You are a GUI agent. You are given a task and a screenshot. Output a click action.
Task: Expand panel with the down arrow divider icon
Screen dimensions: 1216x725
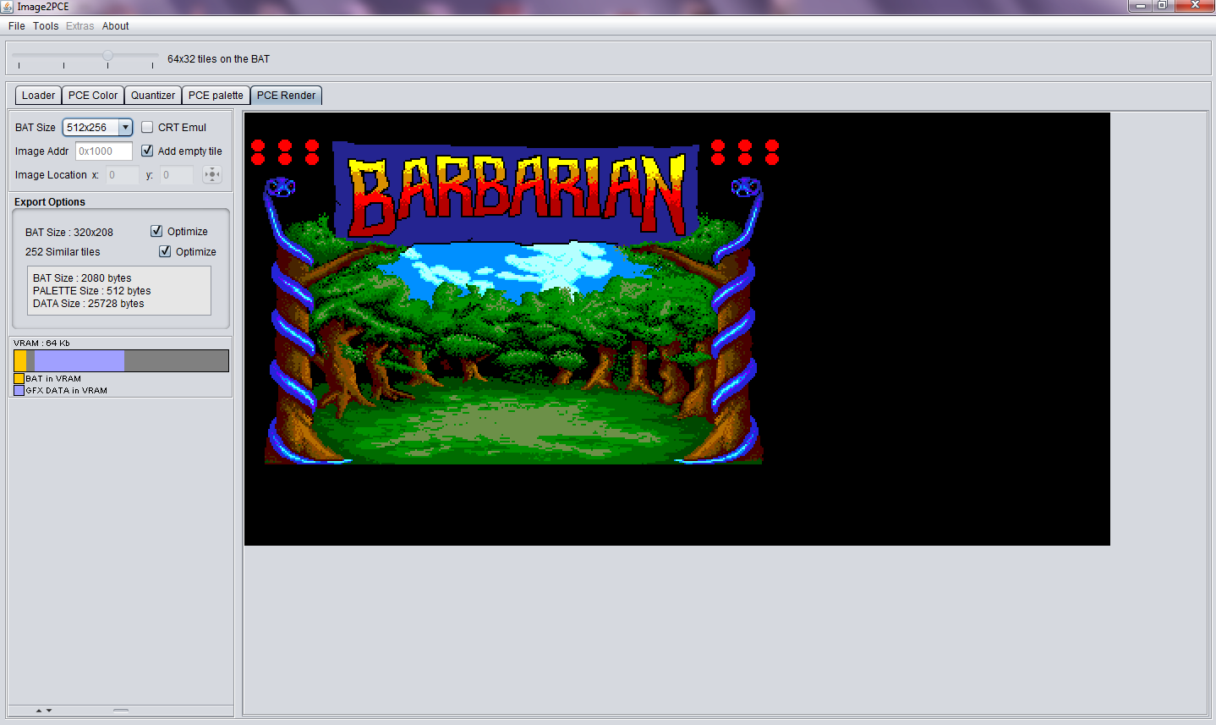49,711
